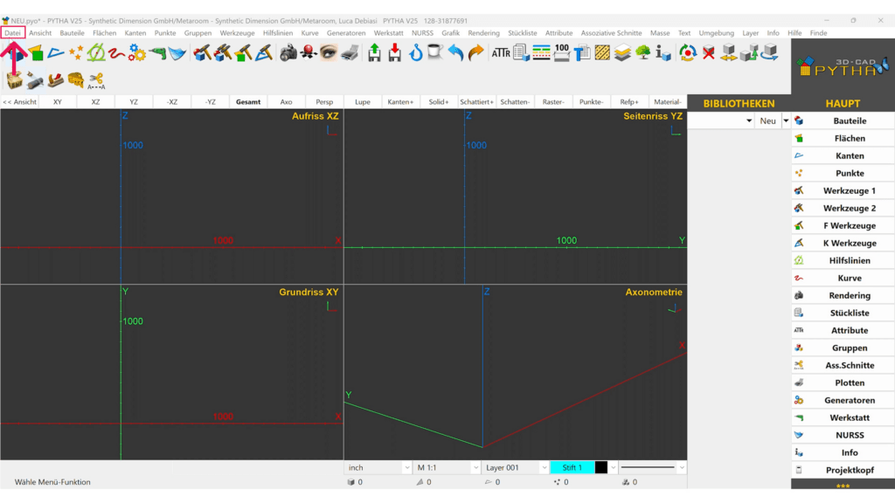Click the Gesamt view button

click(248, 102)
